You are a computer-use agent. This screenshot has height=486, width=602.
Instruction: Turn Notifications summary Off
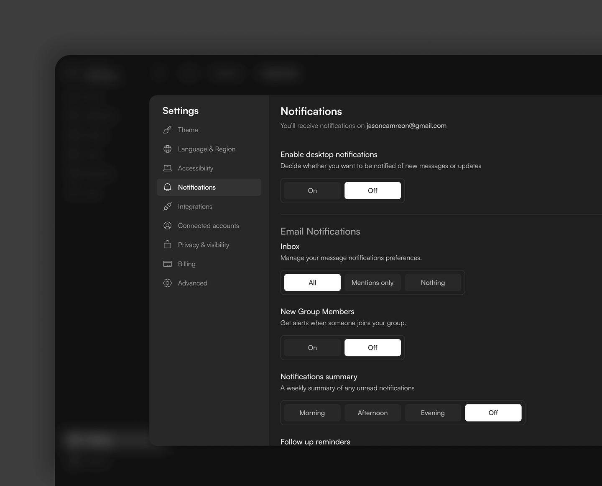click(493, 413)
